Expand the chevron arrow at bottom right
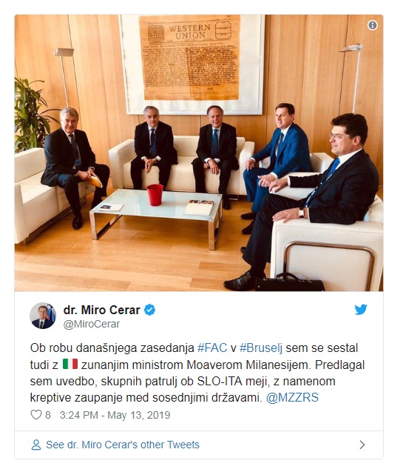 tap(362, 445)
